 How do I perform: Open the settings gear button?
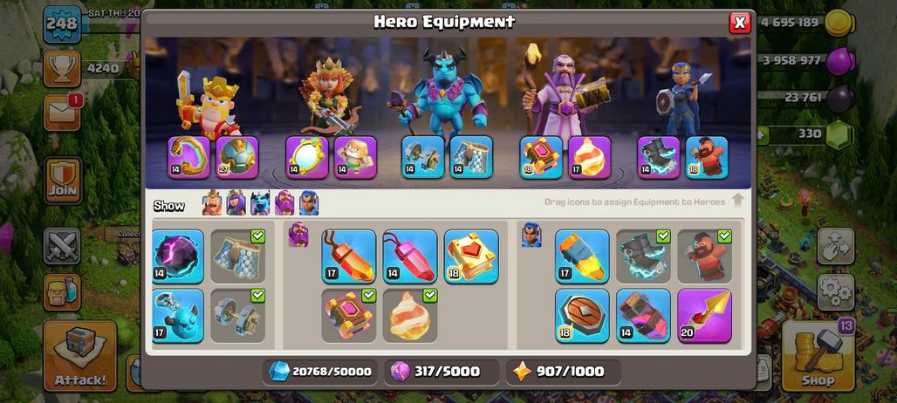pyautogui.click(x=835, y=292)
